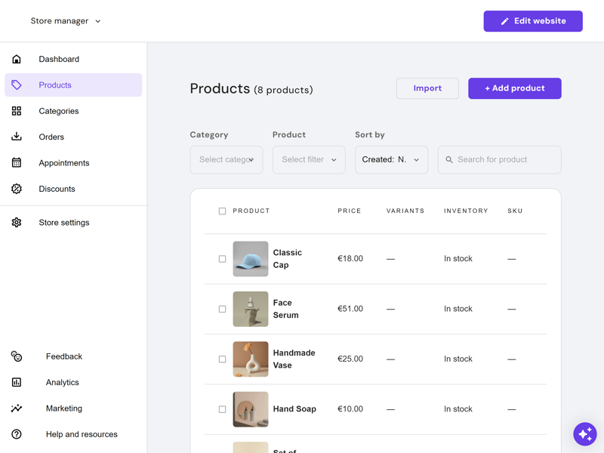The width and height of the screenshot is (604, 453).
Task: Click the Hand Soap thumbnail image
Action: [251, 409]
